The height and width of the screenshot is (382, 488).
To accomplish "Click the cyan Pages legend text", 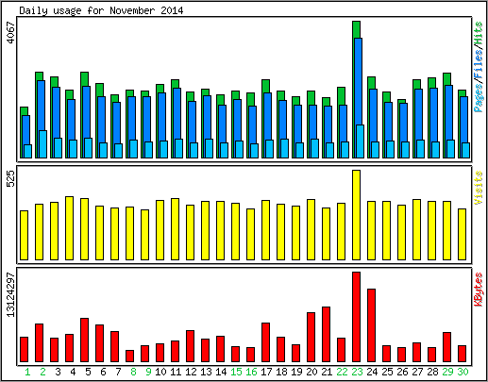I will pos(478,98).
